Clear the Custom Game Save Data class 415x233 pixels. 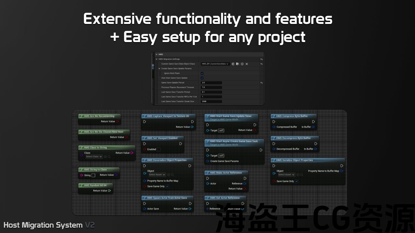[x=247, y=64]
